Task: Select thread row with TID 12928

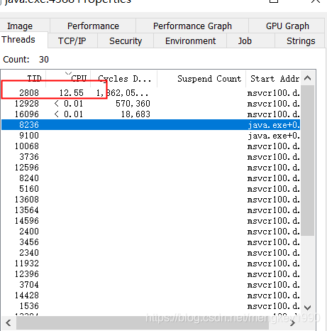Action: coord(151,104)
